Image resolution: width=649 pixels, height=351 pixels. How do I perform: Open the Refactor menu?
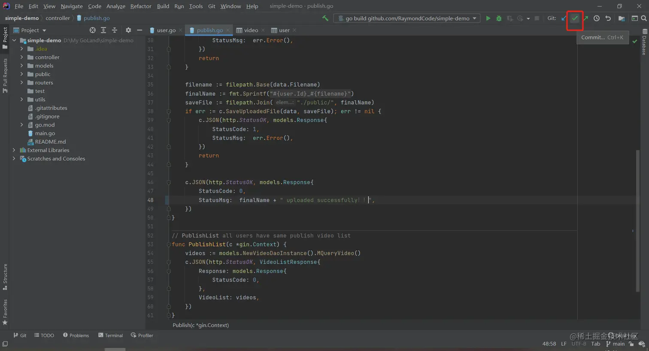[141, 6]
